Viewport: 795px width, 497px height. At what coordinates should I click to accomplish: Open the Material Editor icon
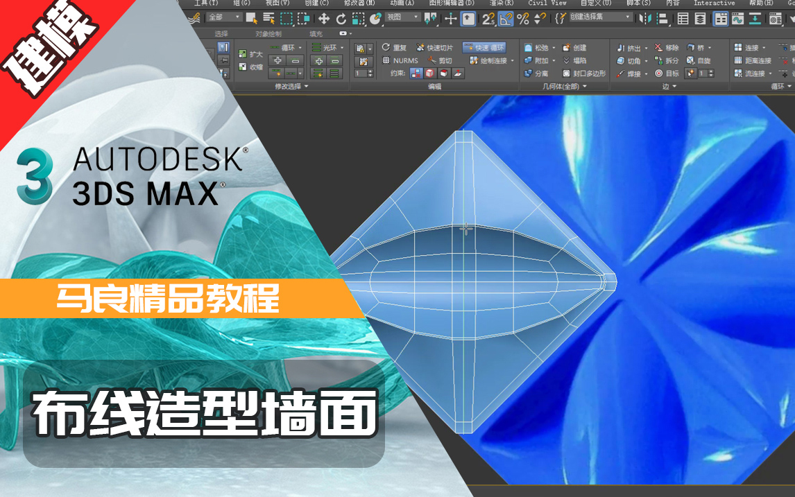775,19
